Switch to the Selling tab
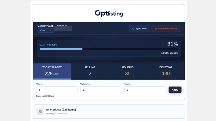Screen dimensions: 216x121 click(90, 71)
